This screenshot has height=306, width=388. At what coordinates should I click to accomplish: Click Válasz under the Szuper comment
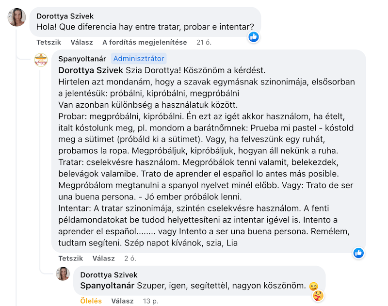(x=122, y=301)
